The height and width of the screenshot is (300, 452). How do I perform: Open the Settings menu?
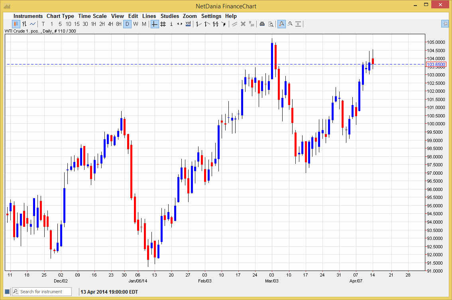click(211, 16)
